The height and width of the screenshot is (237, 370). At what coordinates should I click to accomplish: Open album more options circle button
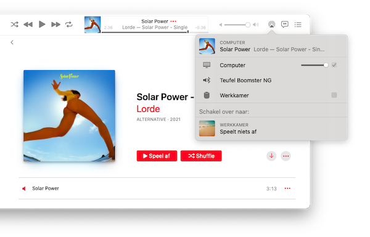[x=286, y=156]
